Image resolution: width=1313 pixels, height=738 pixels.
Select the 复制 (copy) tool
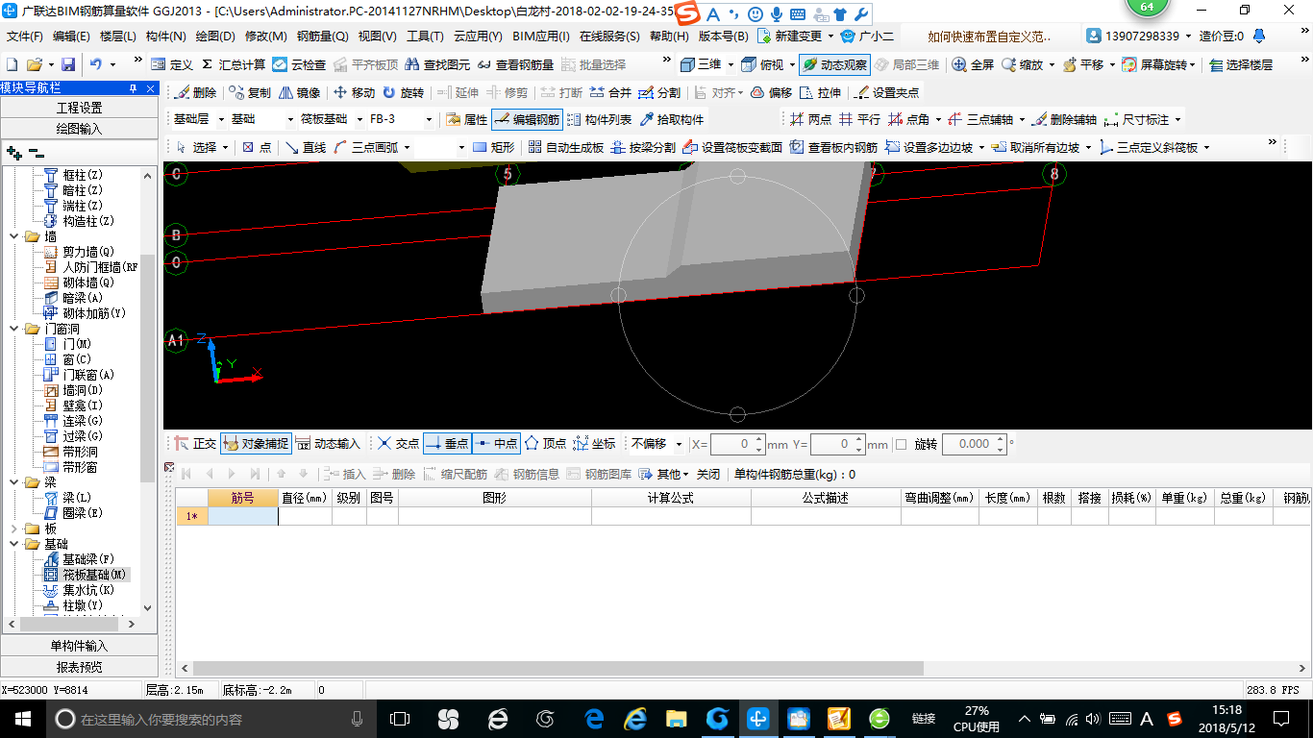pos(251,93)
